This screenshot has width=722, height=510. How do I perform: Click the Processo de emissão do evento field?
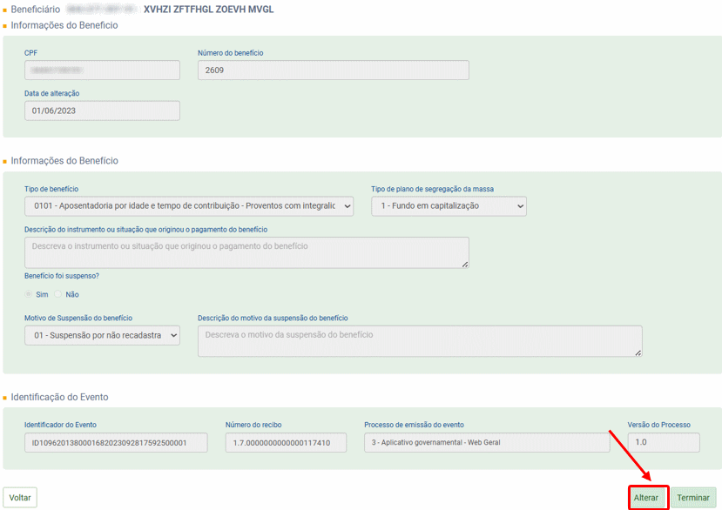[x=486, y=443]
